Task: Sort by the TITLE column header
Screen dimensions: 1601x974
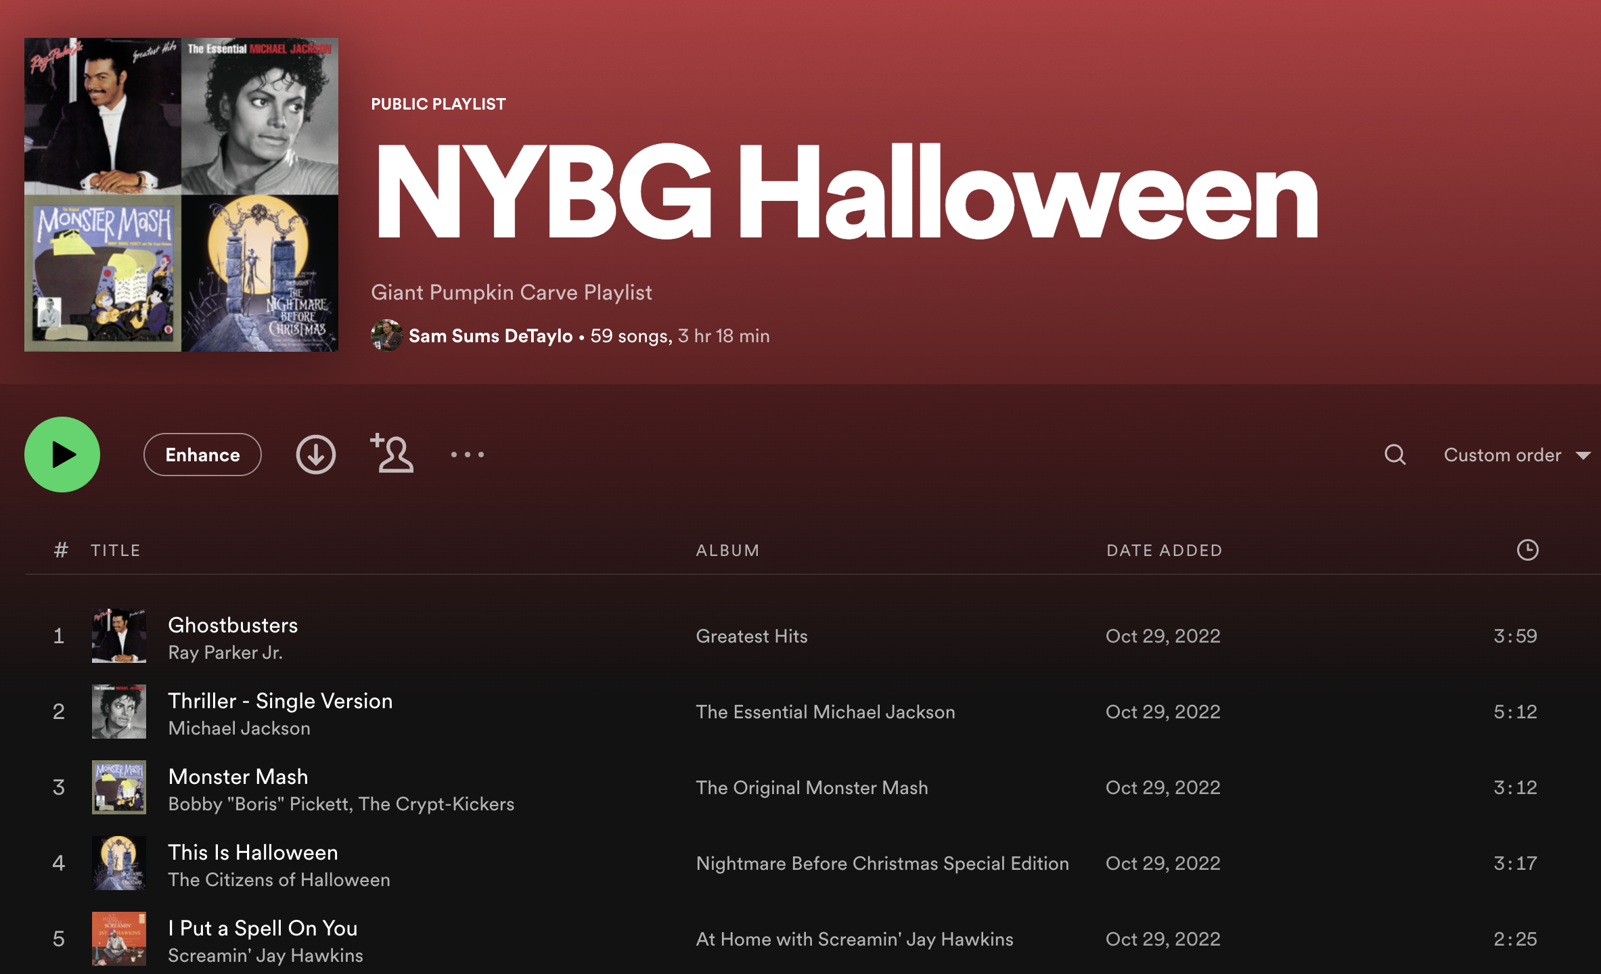Action: click(x=116, y=550)
